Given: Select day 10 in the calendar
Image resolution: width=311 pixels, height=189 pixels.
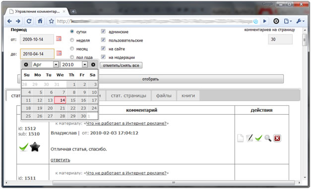Looking at the screenshot, I should pyautogui.click(x=92, y=92).
